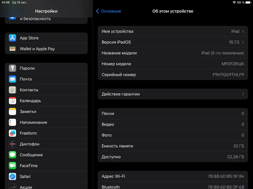Open the Имя устройства row chevron

point(243,31)
